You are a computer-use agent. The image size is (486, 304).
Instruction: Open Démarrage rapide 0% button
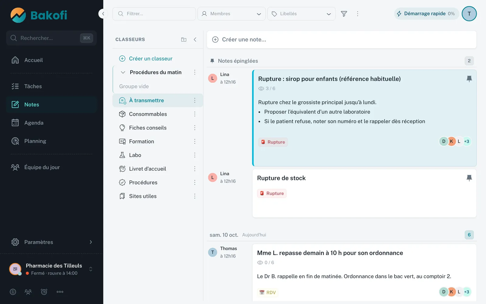(x=426, y=14)
